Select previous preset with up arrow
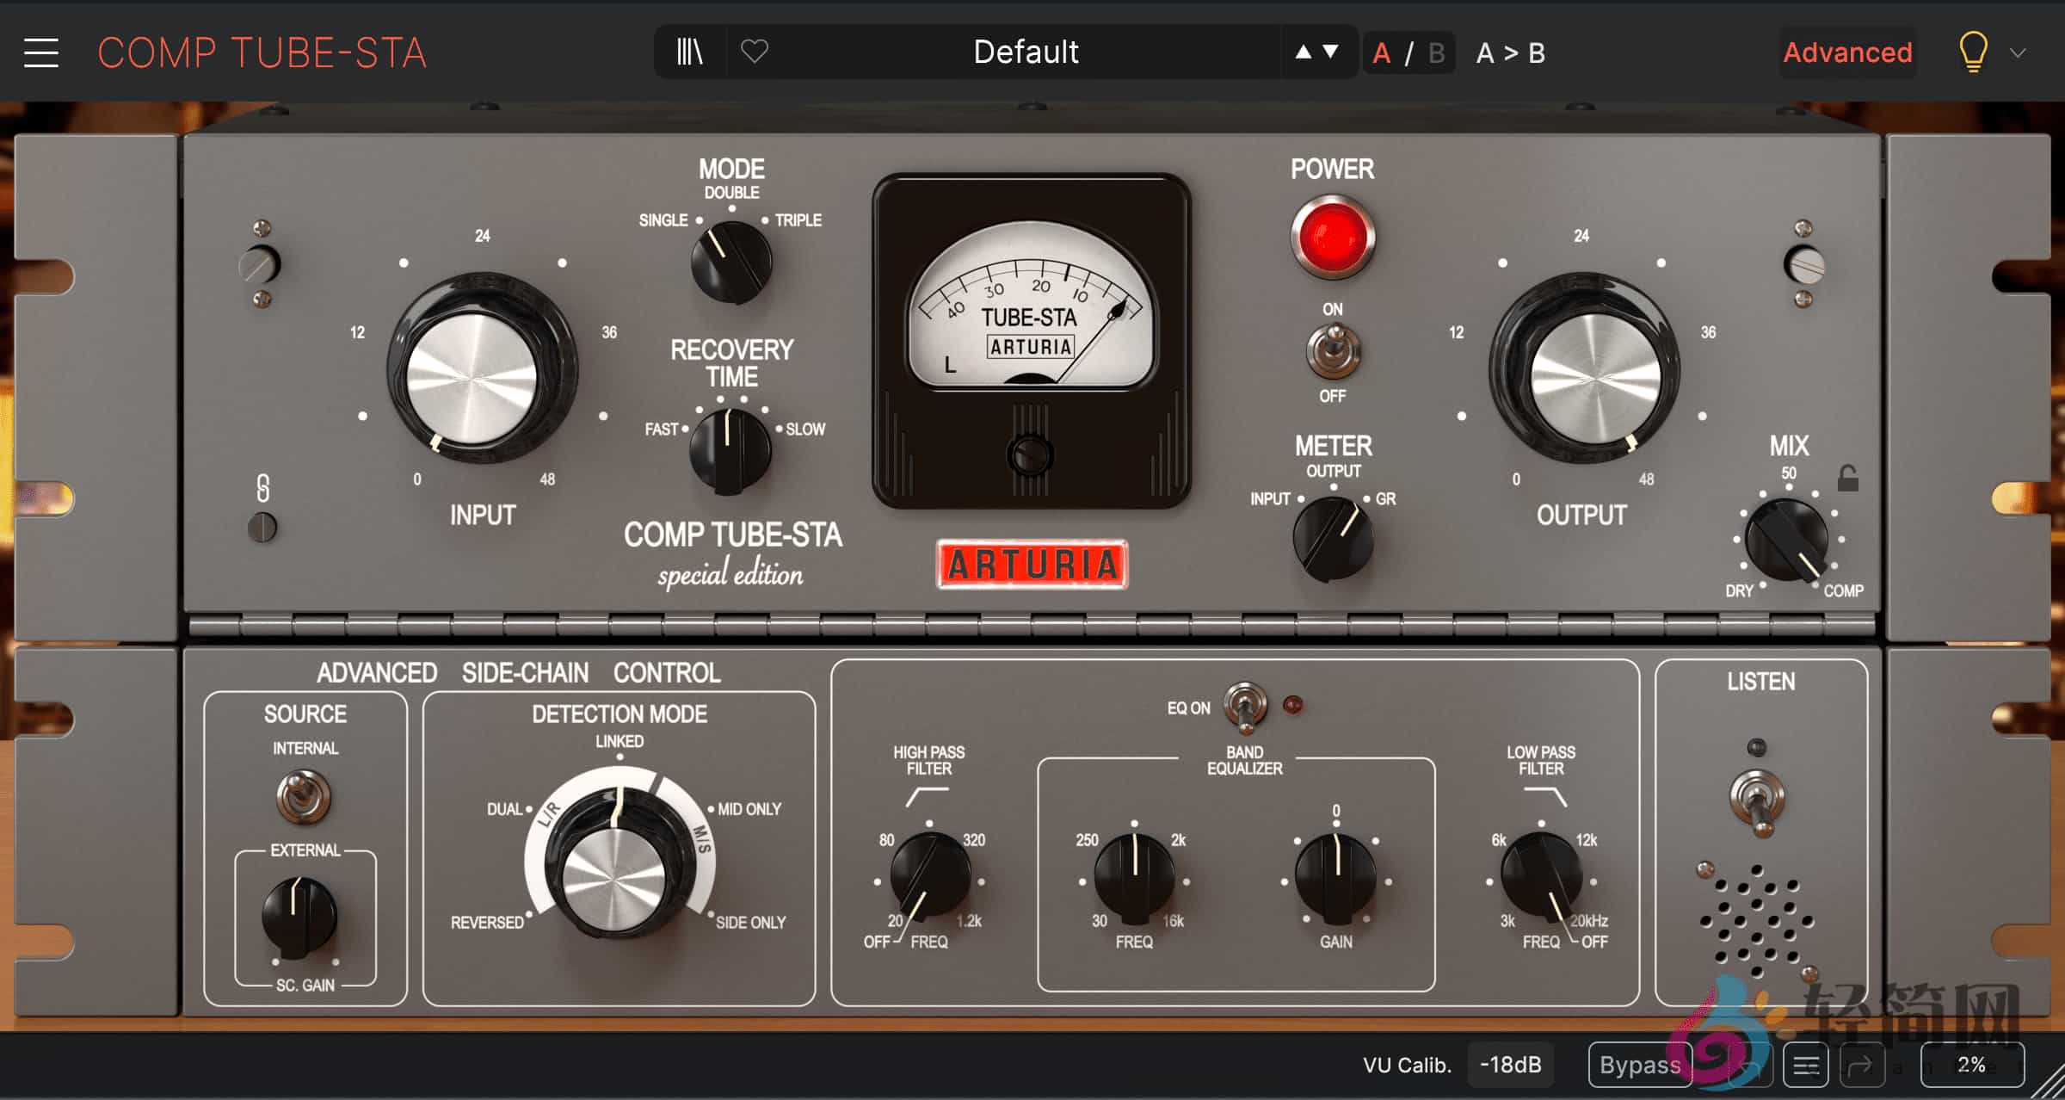2065x1100 pixels. (x=1304, y=52)
